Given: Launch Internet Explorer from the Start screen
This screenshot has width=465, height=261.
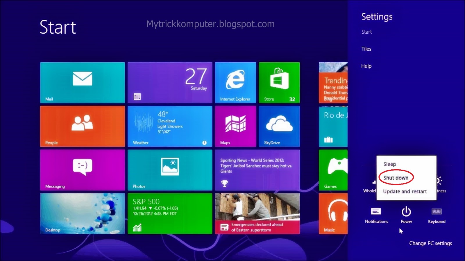Looking at the screenshot, I should pos(235,83).
